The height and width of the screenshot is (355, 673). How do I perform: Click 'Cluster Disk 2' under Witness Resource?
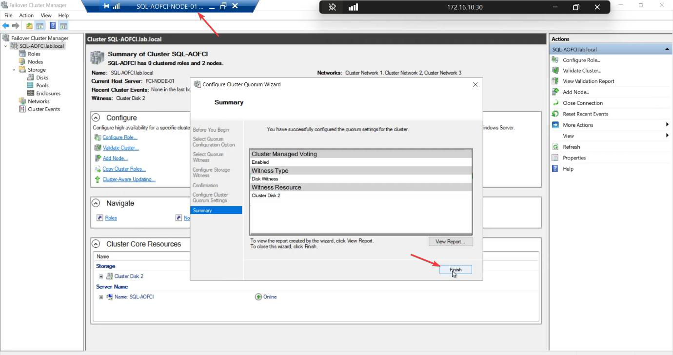click(x=266, y=196)
